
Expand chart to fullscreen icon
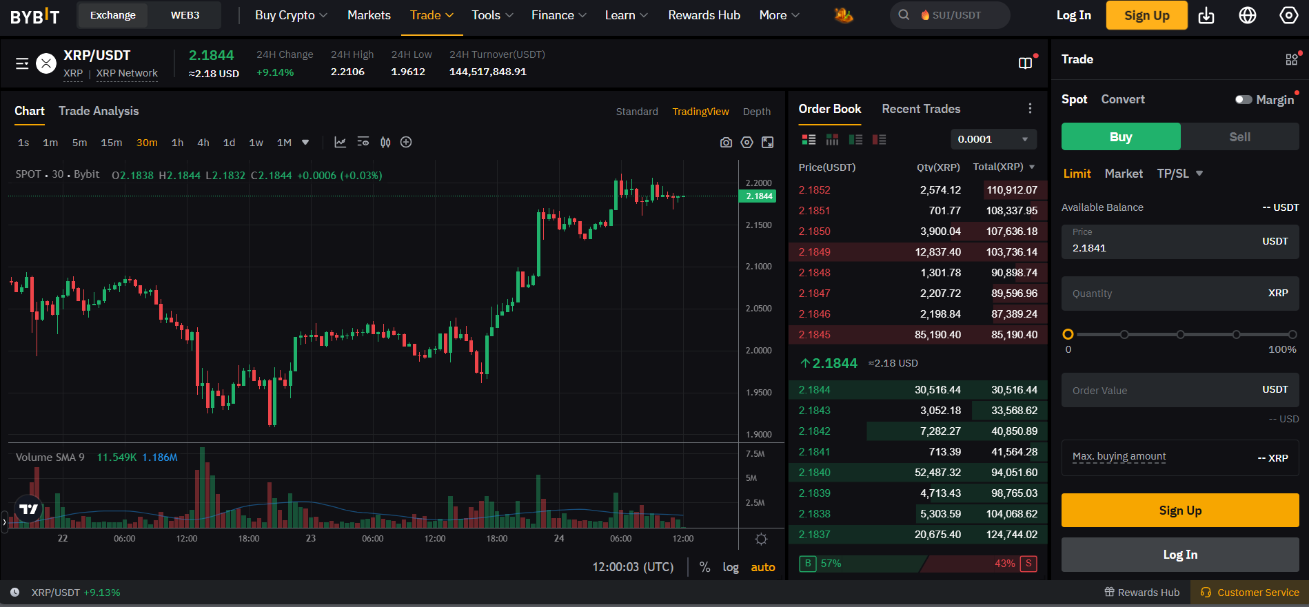767,142
